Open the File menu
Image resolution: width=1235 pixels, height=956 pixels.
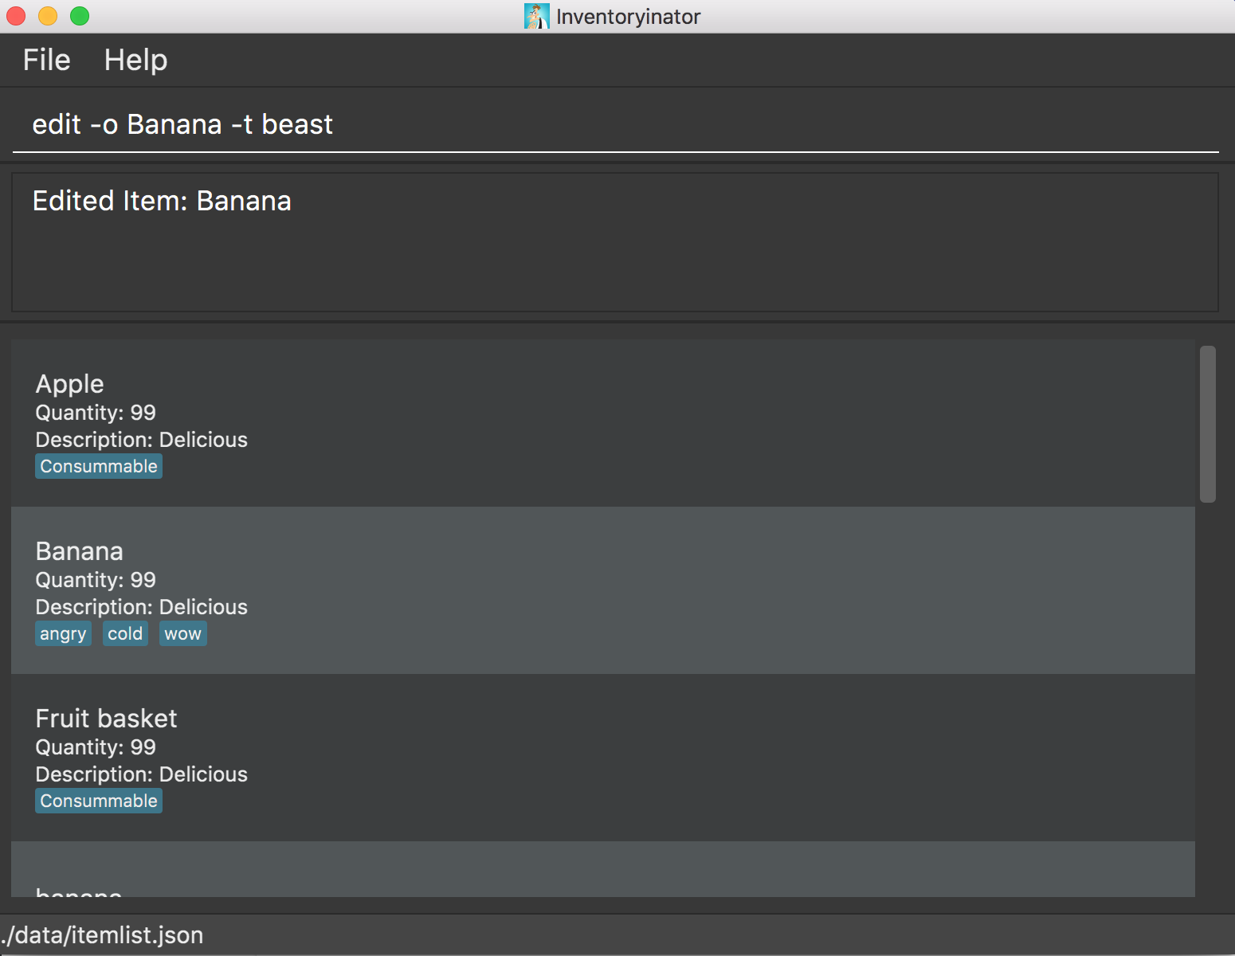click(x=46, y=60)
